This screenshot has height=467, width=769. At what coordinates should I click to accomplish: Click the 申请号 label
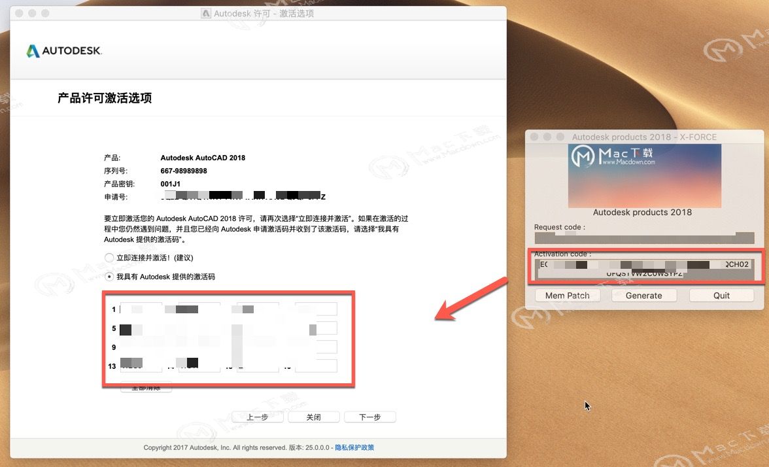(x=116, y=197)
